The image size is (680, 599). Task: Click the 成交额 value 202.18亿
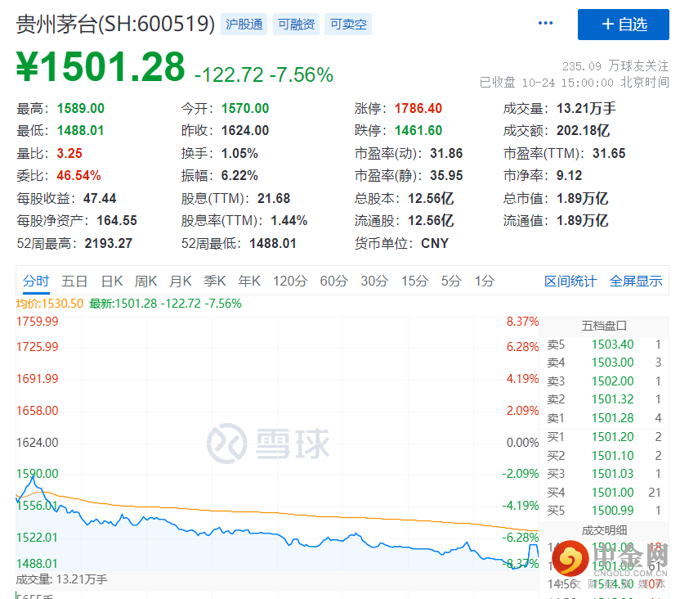(x=583, y=131)
